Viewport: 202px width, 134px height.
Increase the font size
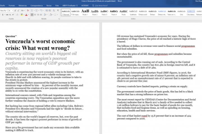point(15,11)
